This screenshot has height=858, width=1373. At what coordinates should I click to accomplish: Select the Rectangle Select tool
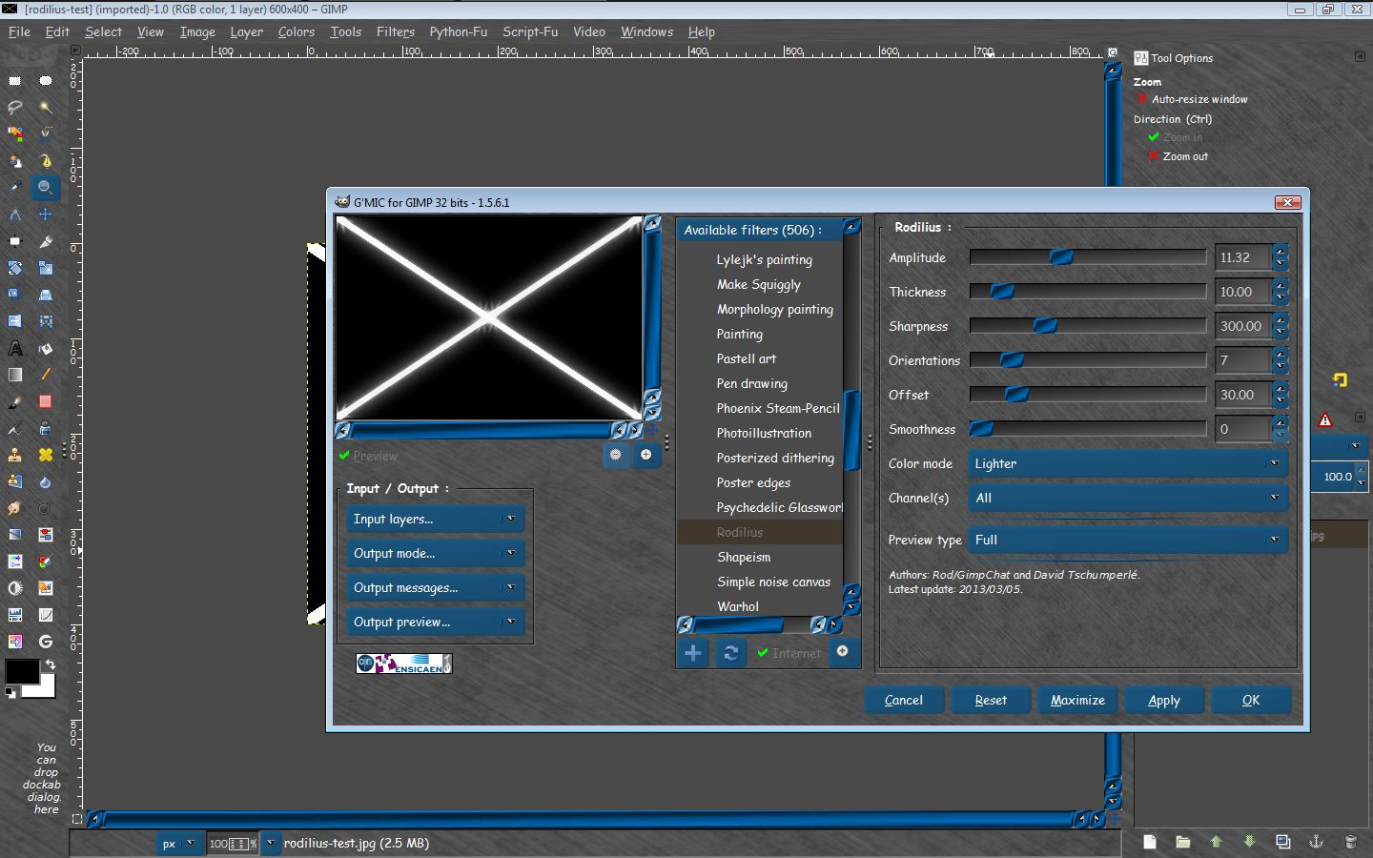(x=15, y=81)
